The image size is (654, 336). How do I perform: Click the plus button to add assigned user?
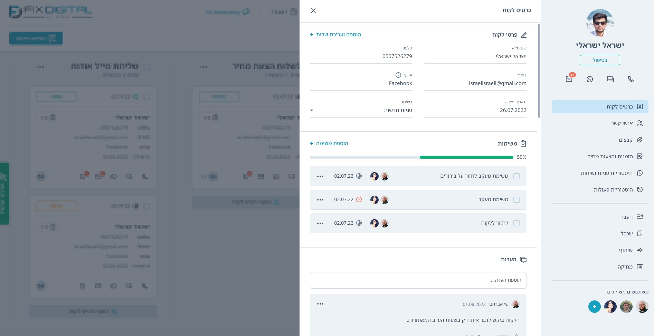point(595,307)
